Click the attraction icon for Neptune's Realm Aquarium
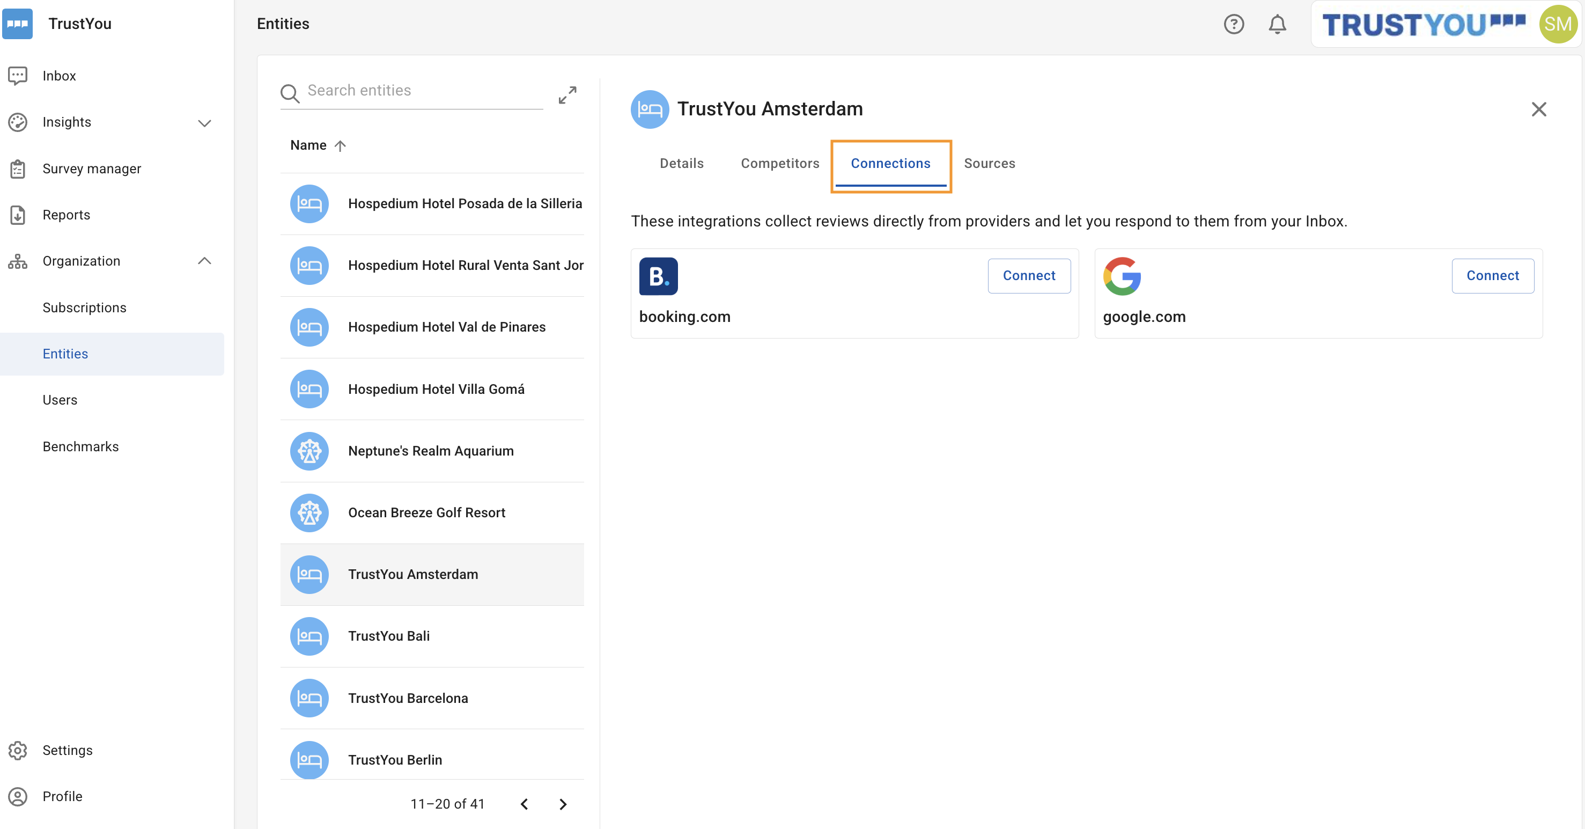The height and width of the screenshot is (829, 1585). click(309, 451)
